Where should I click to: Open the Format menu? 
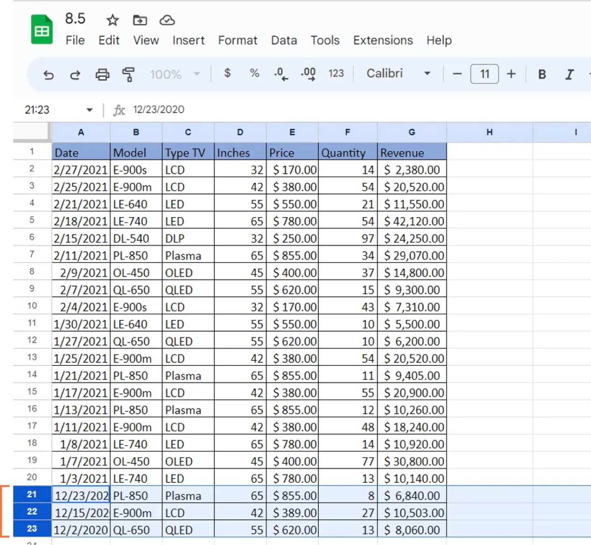coord(238,40)
